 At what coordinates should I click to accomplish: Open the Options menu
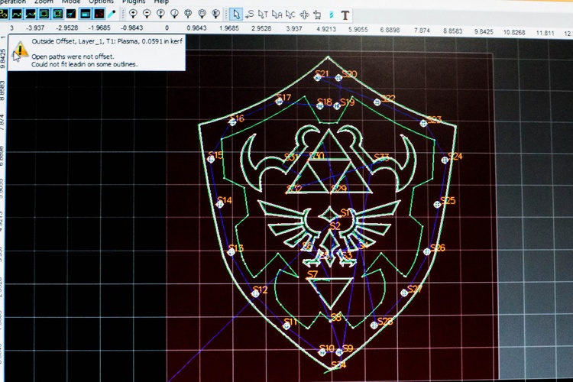click(101, 2)
